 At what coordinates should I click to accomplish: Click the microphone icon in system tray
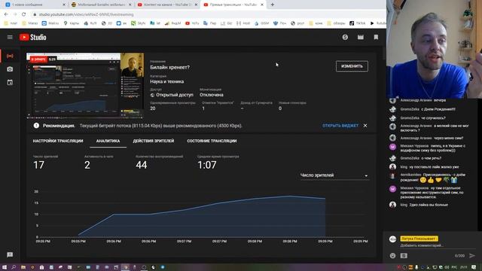416,267
